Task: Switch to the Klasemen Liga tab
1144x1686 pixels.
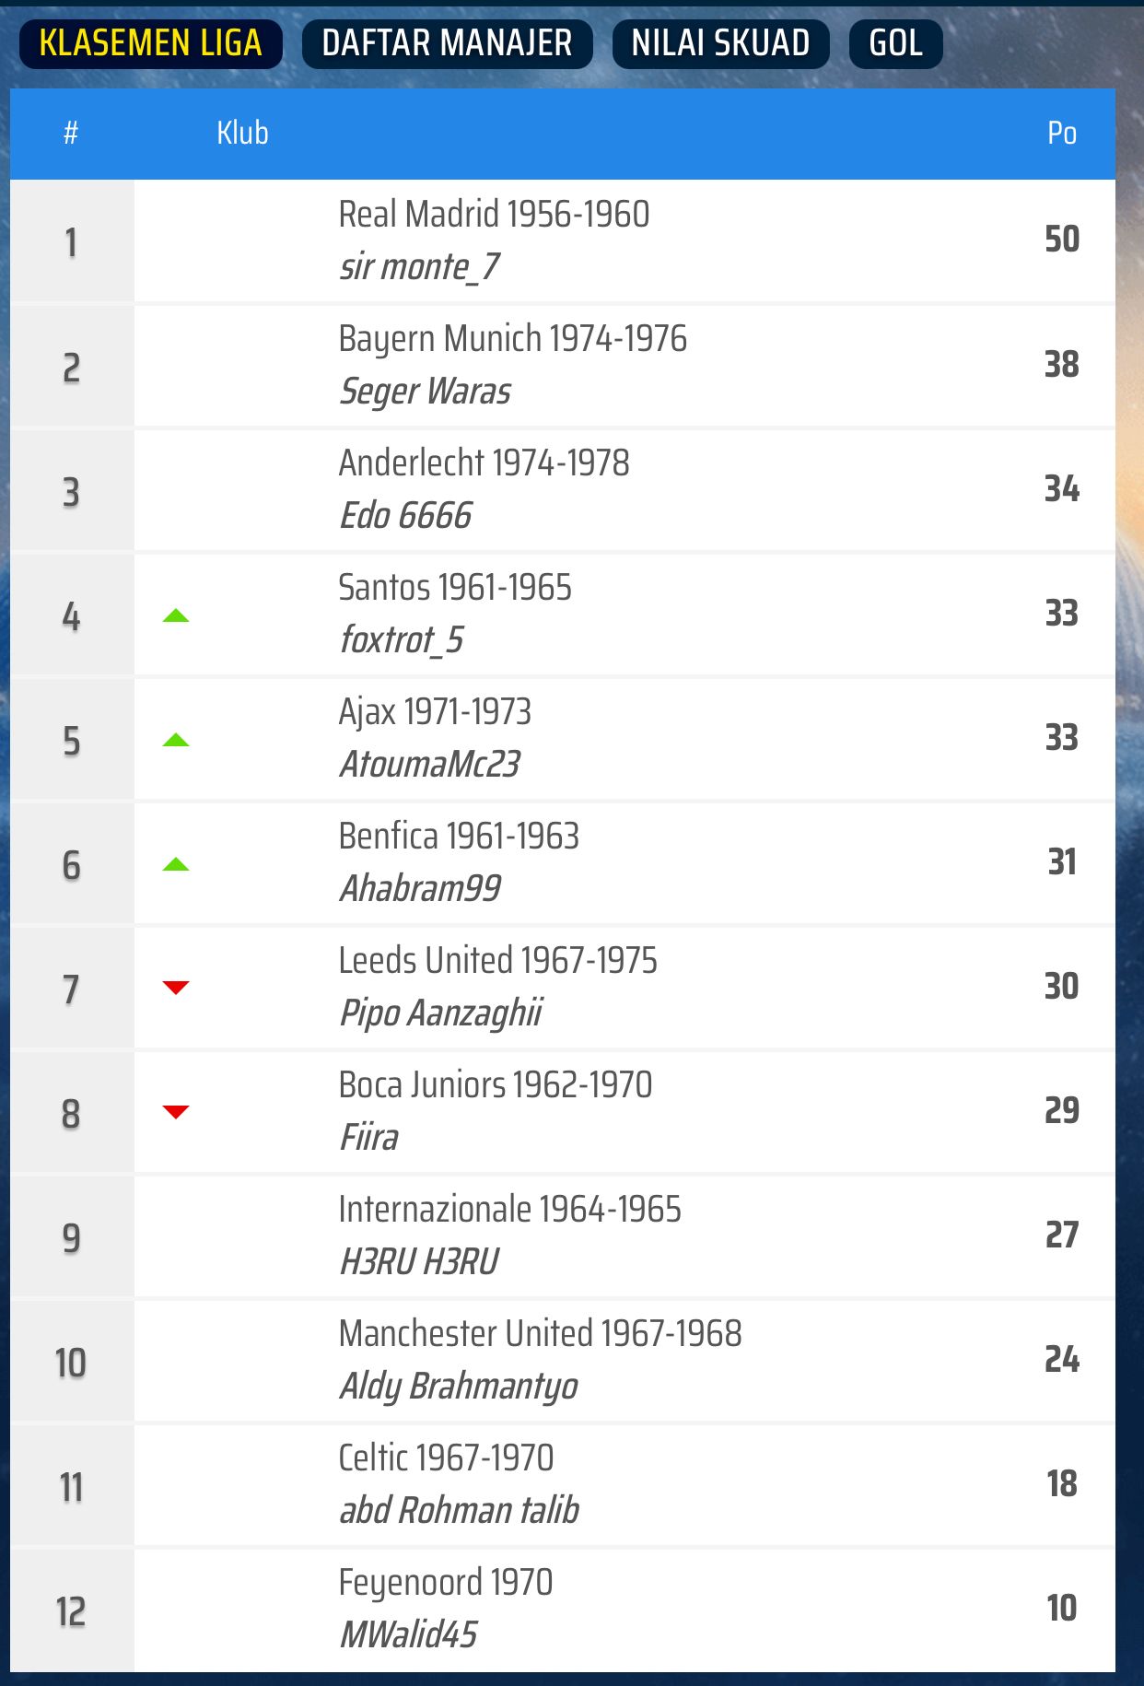Action: pyautogui.click(x=151, y=43)
